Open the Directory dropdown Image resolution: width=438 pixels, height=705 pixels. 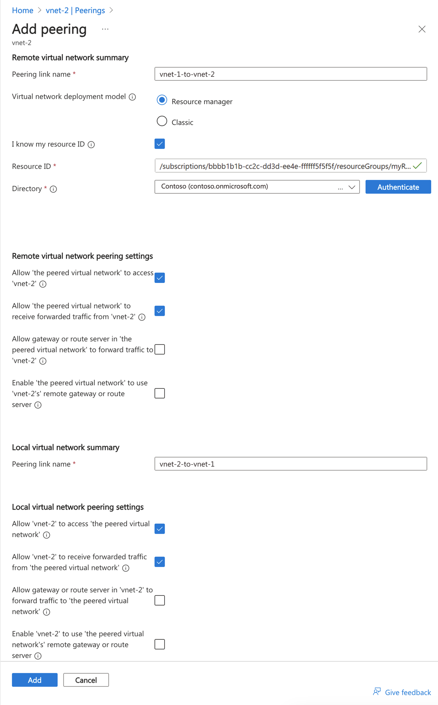click(x=351, y=187)
